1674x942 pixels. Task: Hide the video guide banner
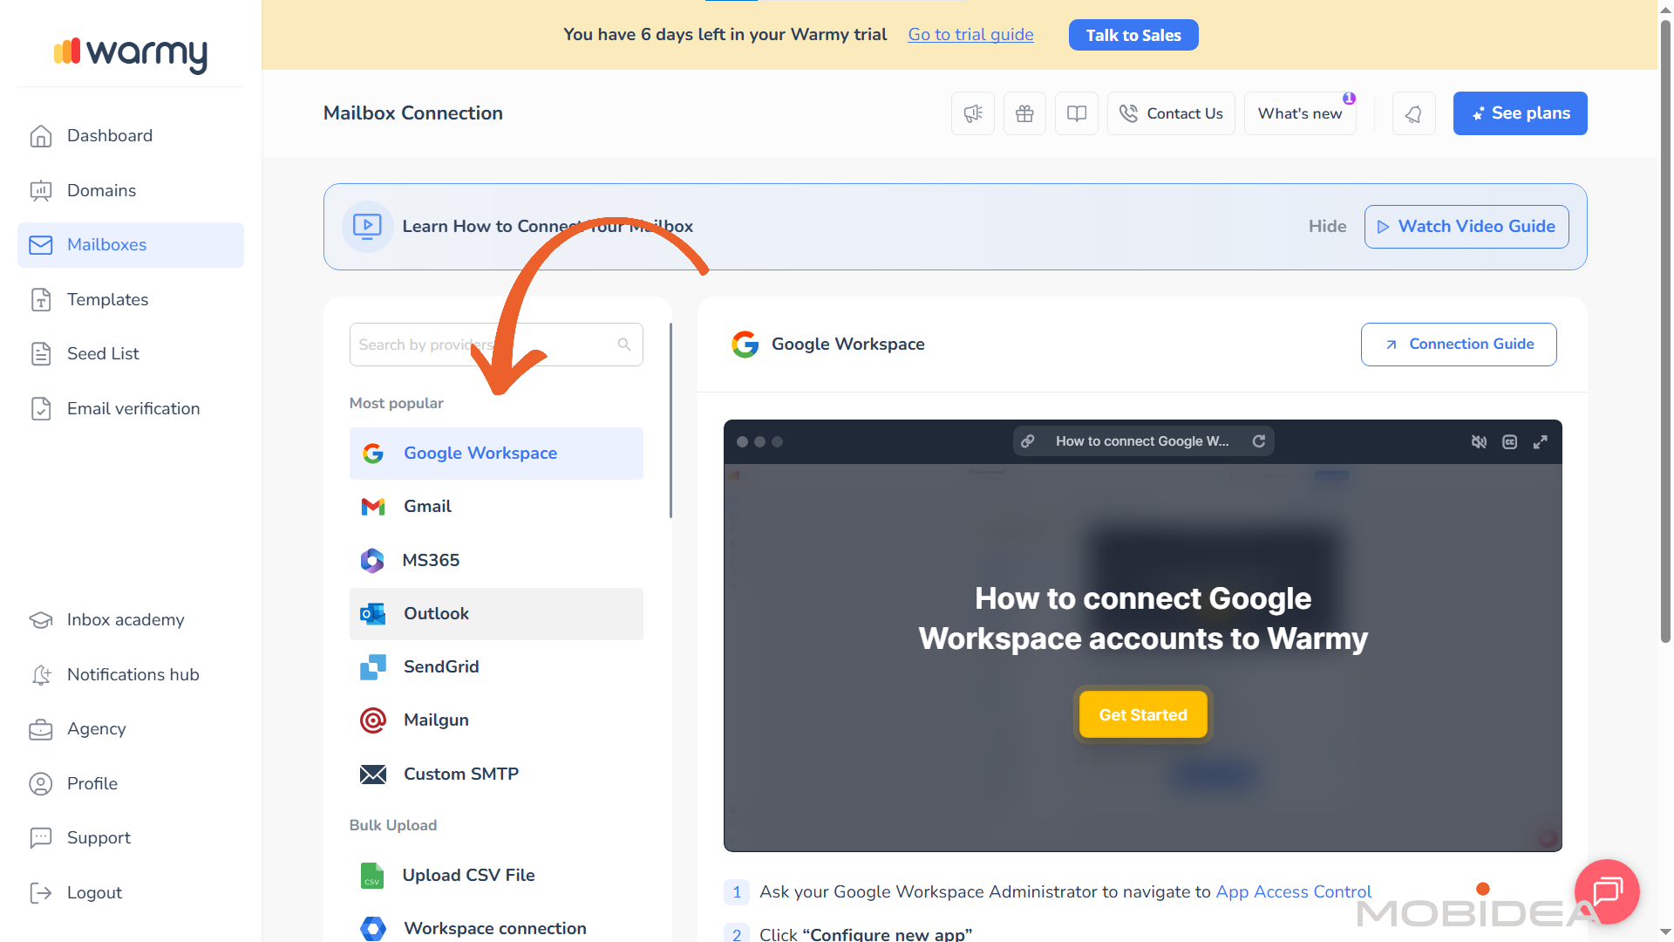pyautogui.click(x=1327, y=226)
